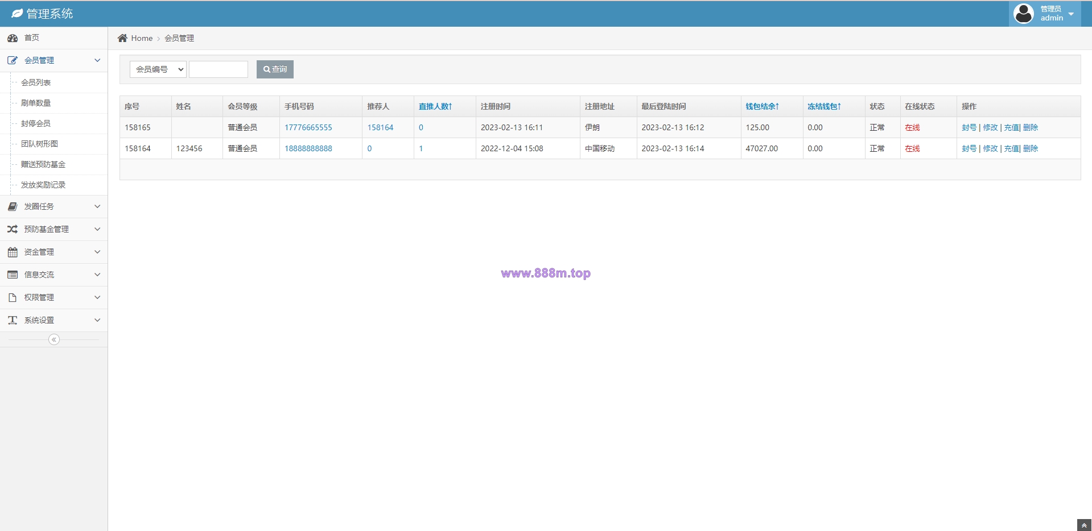This screenshot has height=531, width=1092.
Task: Click the search text input box
Action: (x=219, y=69)
